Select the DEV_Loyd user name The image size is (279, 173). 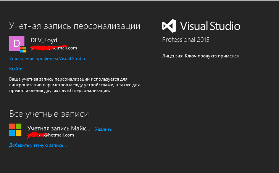pyautogui.click(x=44, y=40)
